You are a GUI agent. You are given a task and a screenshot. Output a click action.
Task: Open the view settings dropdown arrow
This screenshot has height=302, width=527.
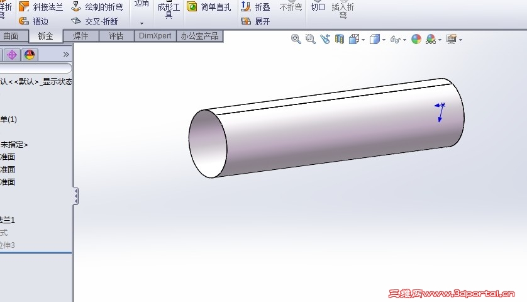[x=460, y=40]
